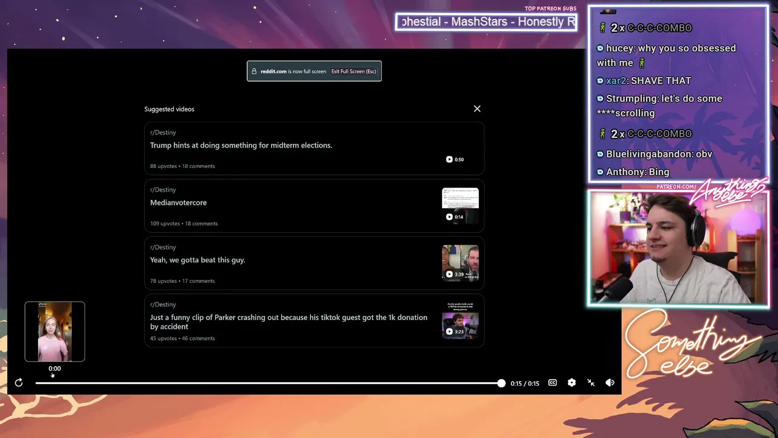
Task: Click the badge icon beside hucey's name
Action: tap(600, 49)
